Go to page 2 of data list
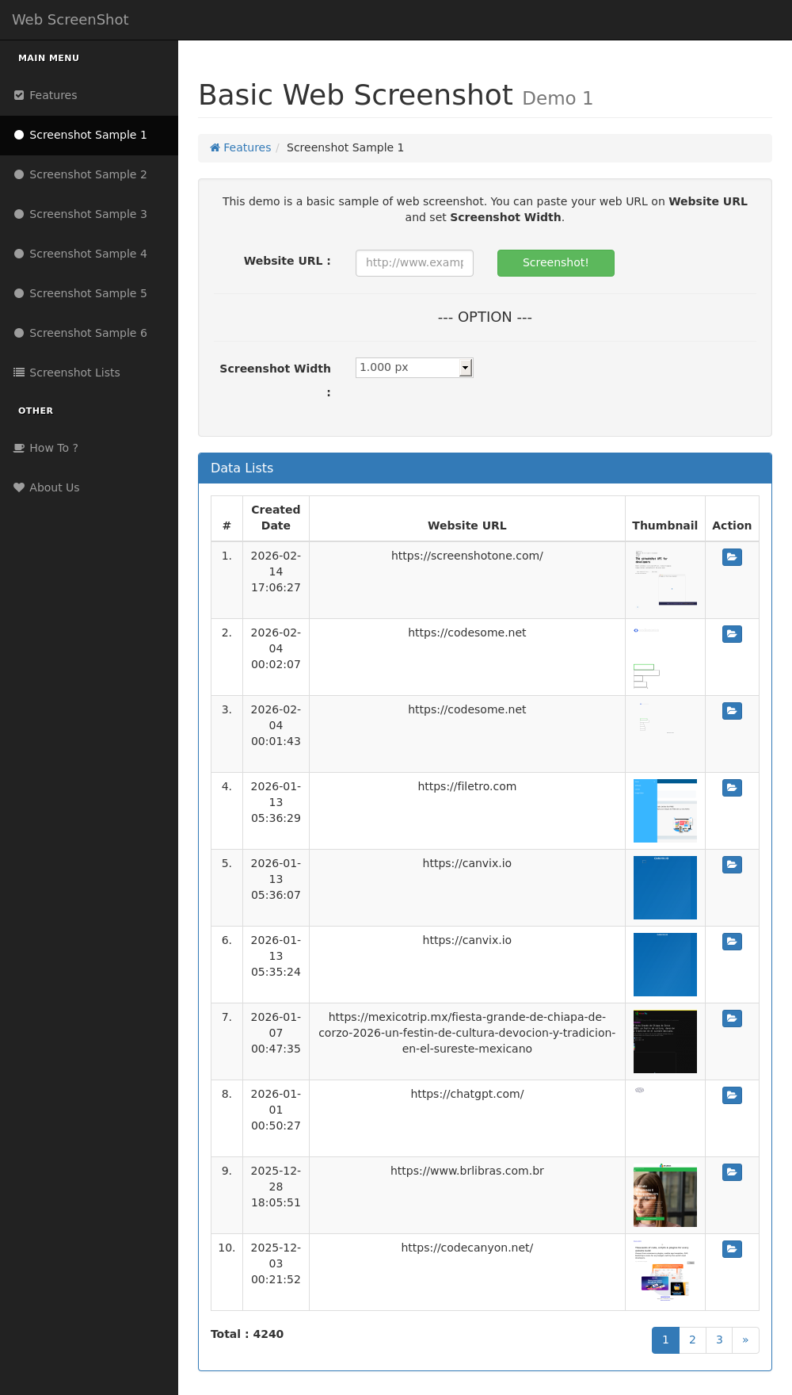Screen dimensions: 792x1395 click(x=692, y=1340)
